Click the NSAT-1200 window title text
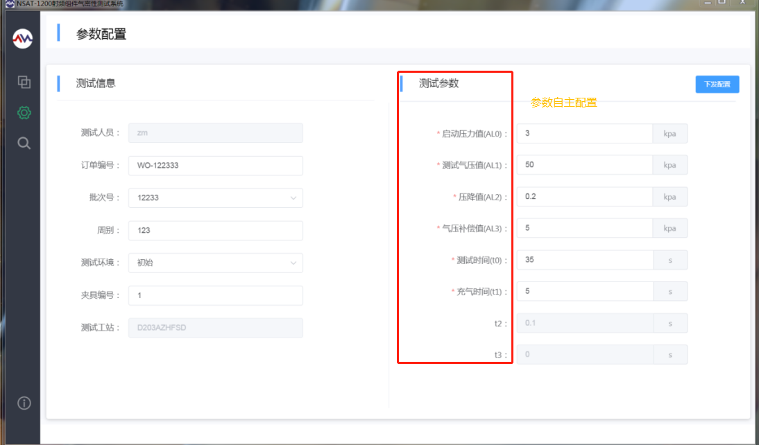 (x=69, y=4)
